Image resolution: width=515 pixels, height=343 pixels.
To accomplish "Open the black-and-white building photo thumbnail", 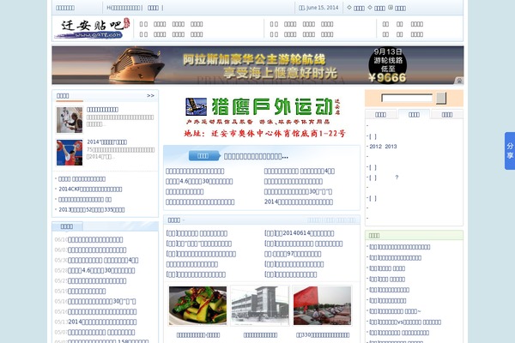I will [260, 305].
